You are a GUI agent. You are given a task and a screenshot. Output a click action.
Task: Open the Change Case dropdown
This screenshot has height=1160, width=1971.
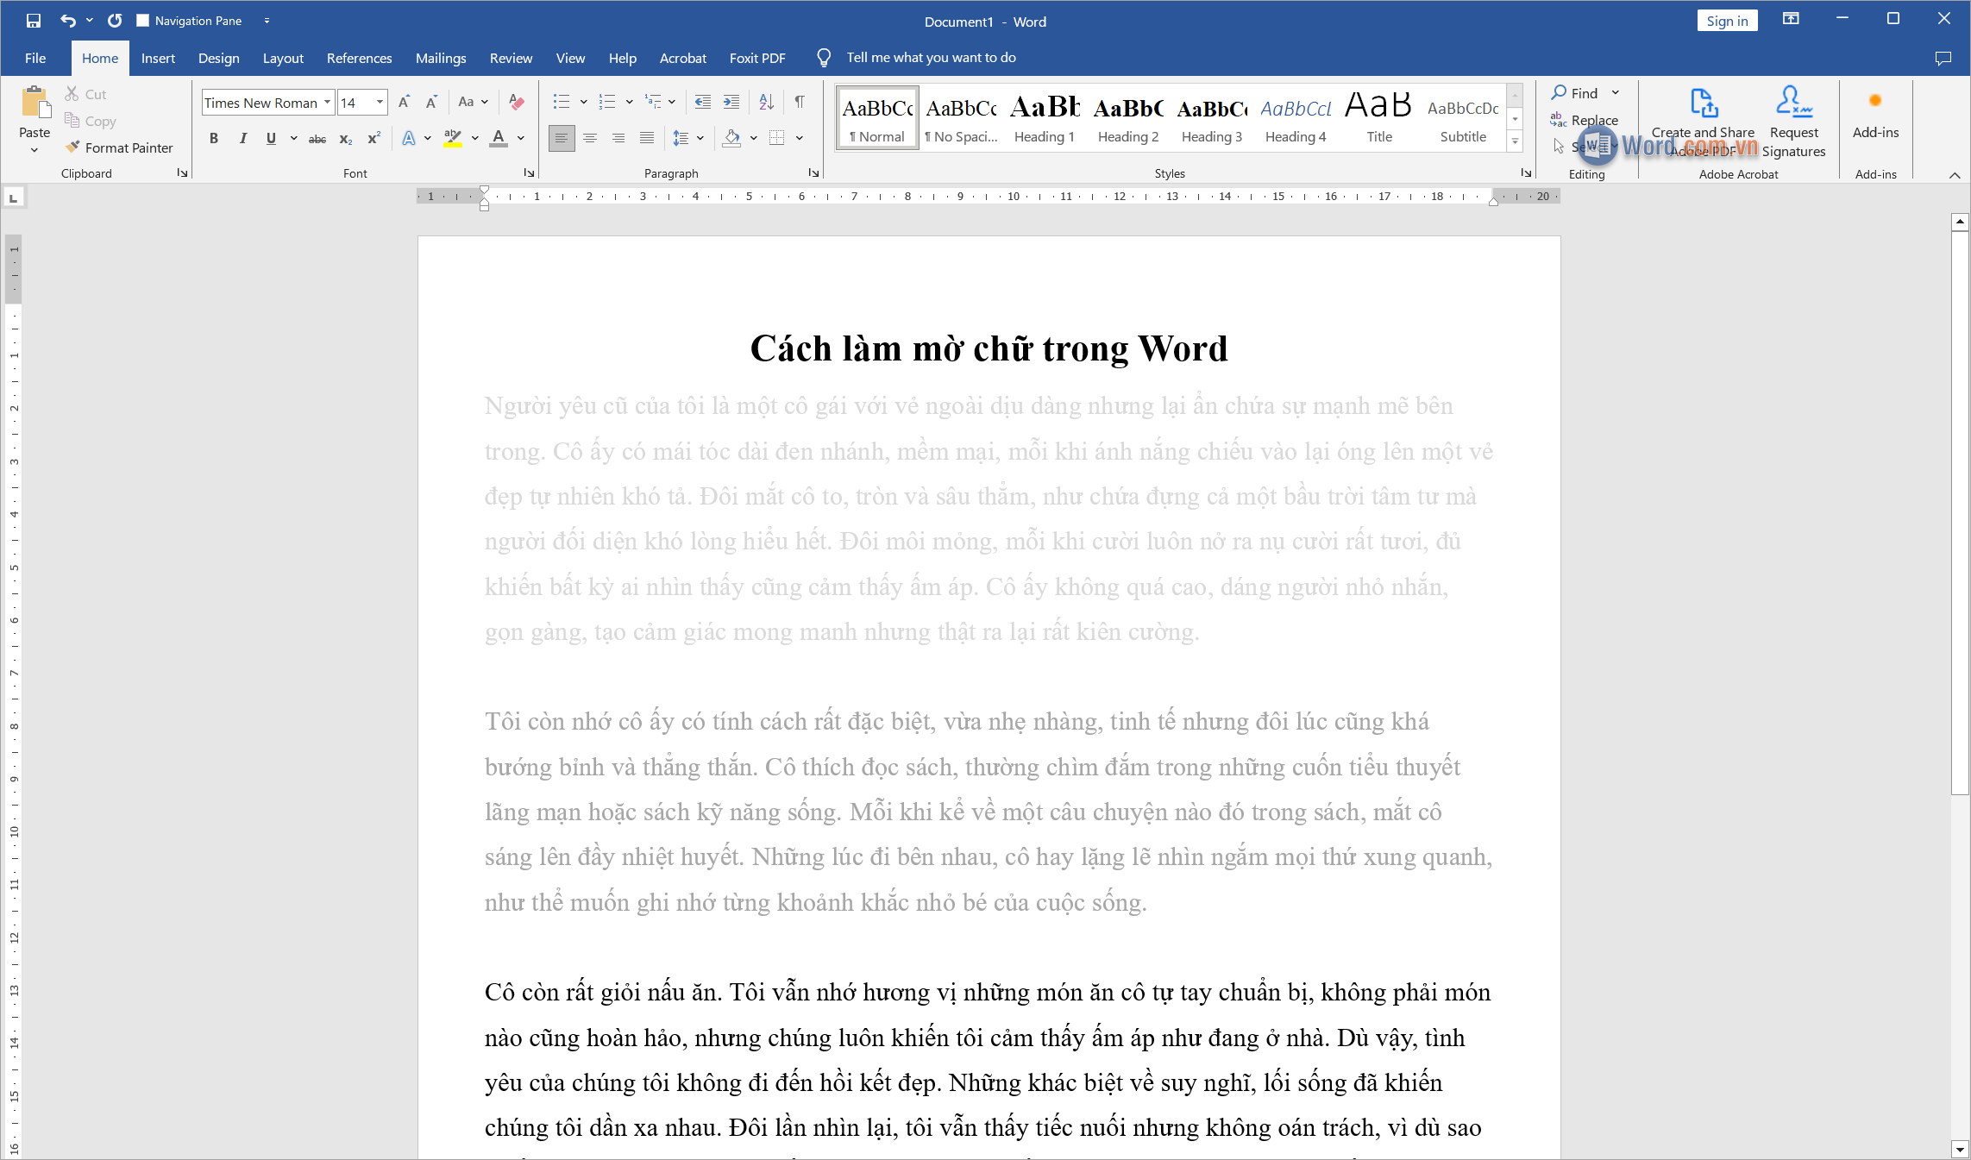click(x=474, y=103)
